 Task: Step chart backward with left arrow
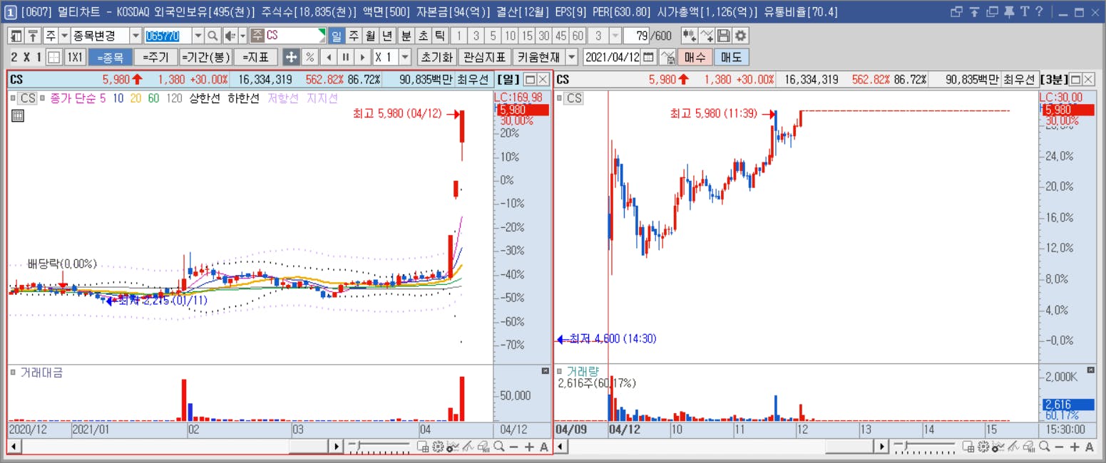coord(328,57)
